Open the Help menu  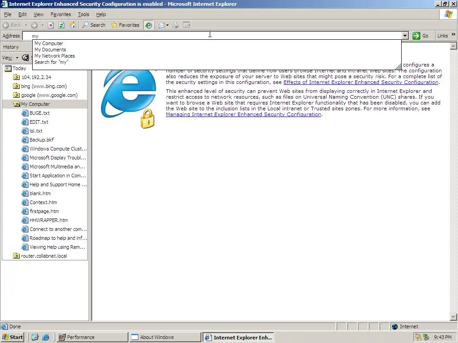pyautogui.click(x=101, y=14)
